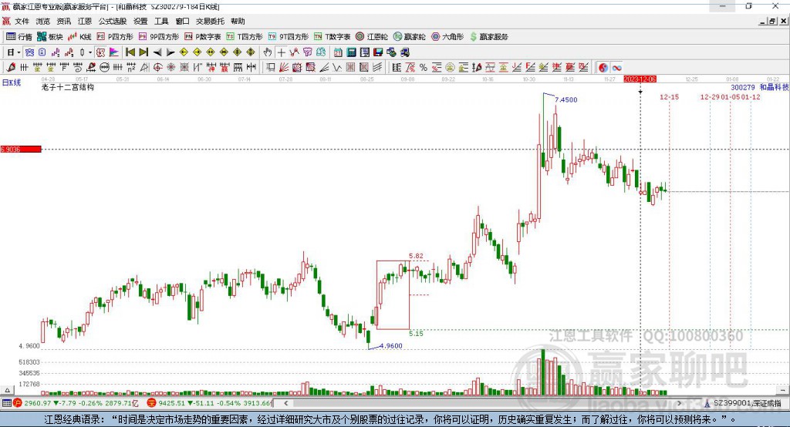
Task: Expand the 日 period dropdown
Action: pyautogui.click(x=19, y=52)
